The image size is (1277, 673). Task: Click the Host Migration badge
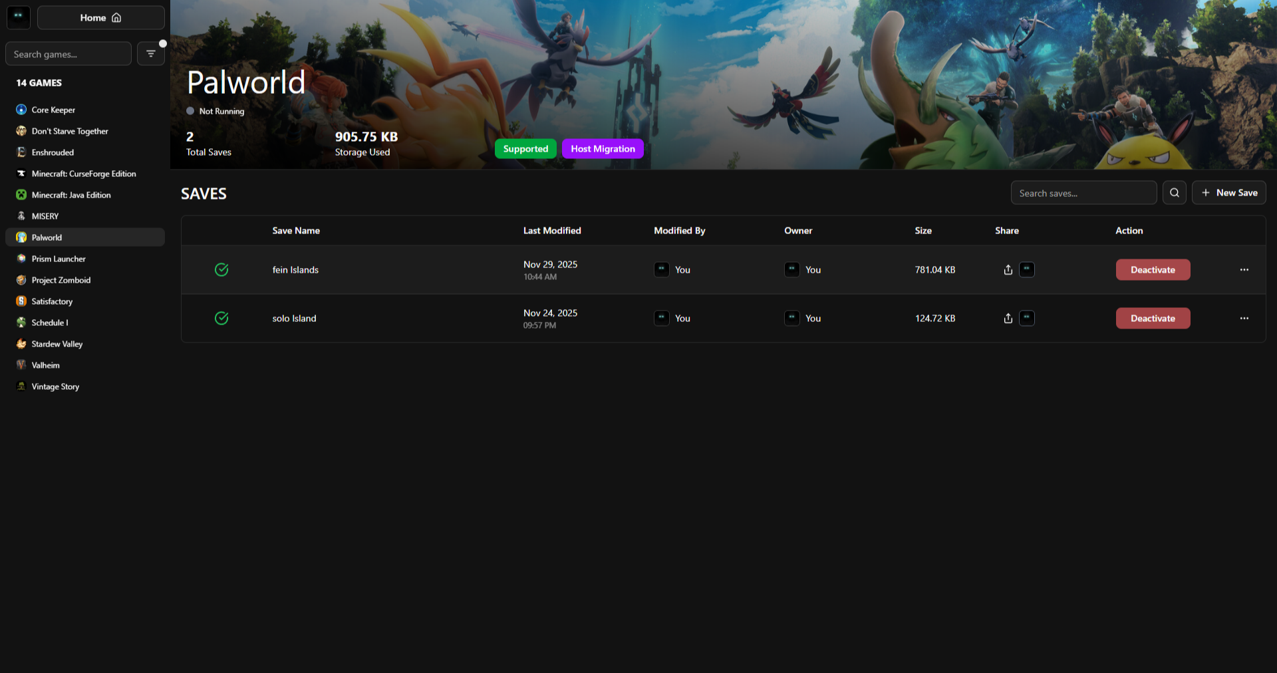click(603, 149)
